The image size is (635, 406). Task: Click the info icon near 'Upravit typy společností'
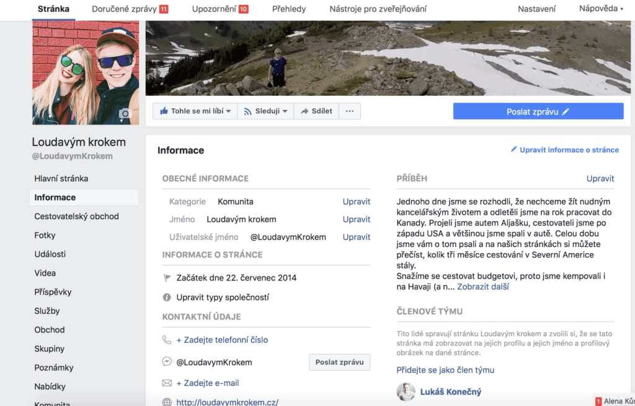coord(166,296)
